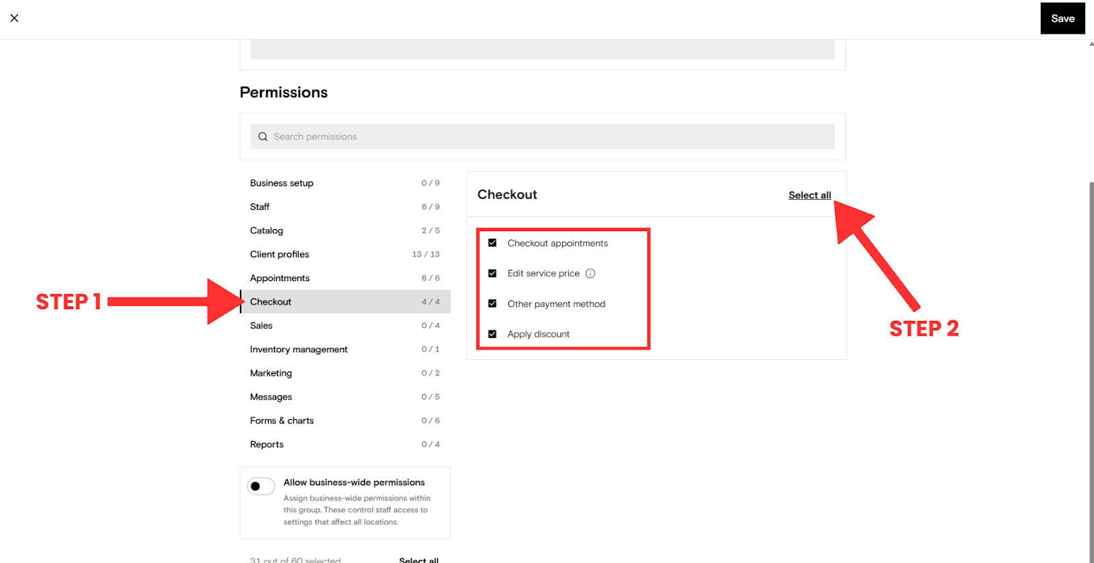Uncheck Edit service price checkbox
Viewport: 1094px width, 563px height.
point(492,274)
